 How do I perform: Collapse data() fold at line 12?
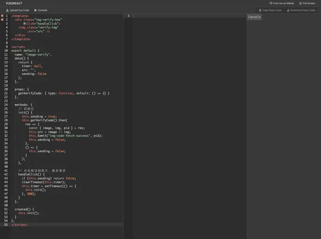click(9, 58)
